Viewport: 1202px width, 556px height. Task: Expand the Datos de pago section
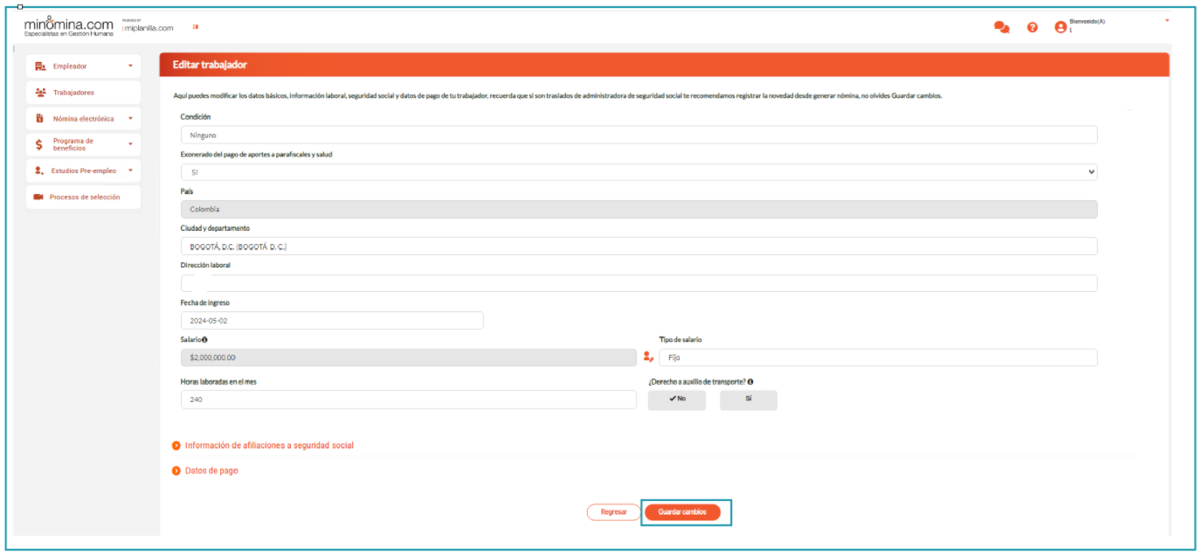click(x=211, y=471)
